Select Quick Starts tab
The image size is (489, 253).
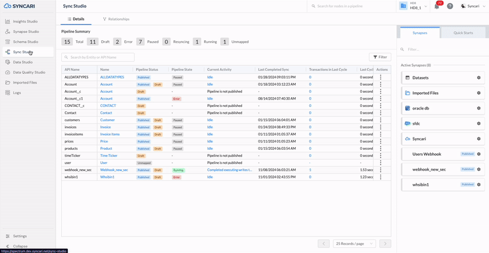463,33
